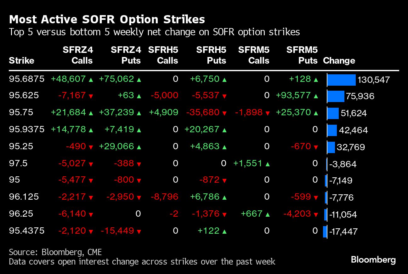Click the SFRZ4 Calls column header
Viewport: 408px width, 274px height.
point(78,55)
